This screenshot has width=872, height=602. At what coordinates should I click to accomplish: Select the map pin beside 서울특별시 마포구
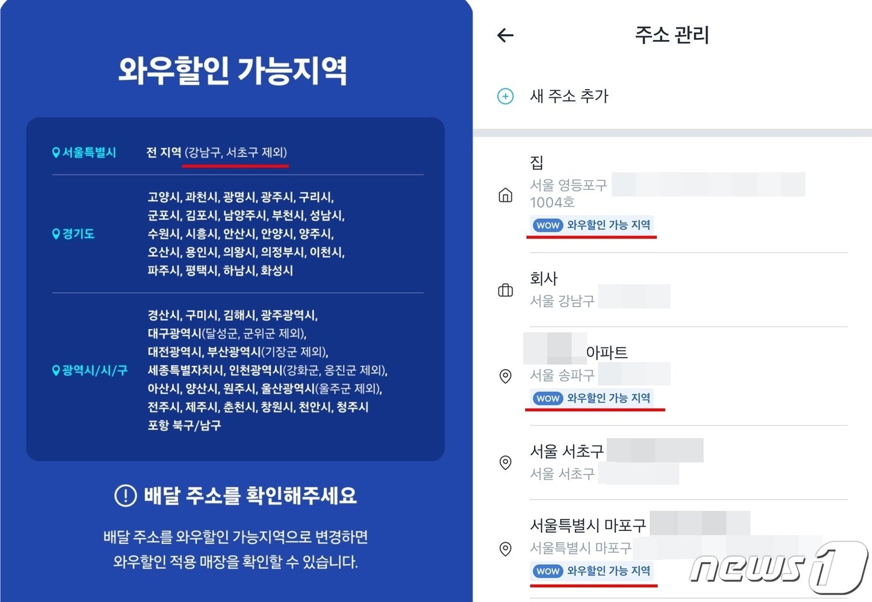(x=505, y=548)
